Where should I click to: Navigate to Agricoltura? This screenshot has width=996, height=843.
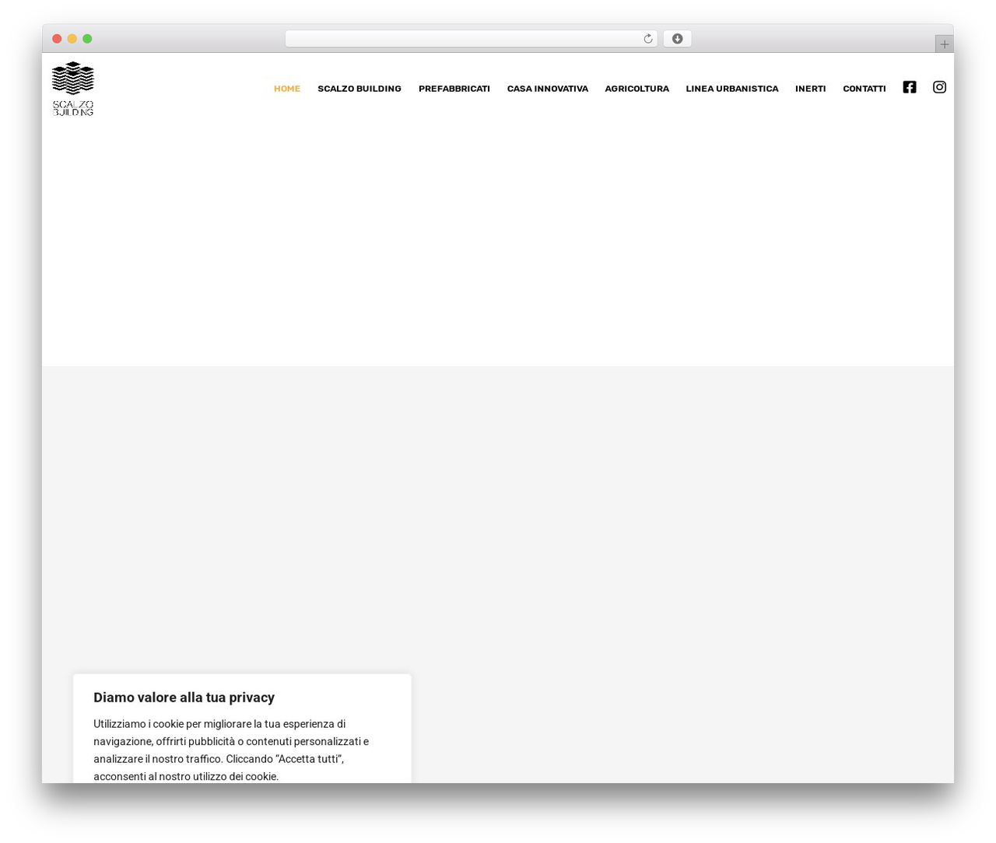tap(637, 89)
